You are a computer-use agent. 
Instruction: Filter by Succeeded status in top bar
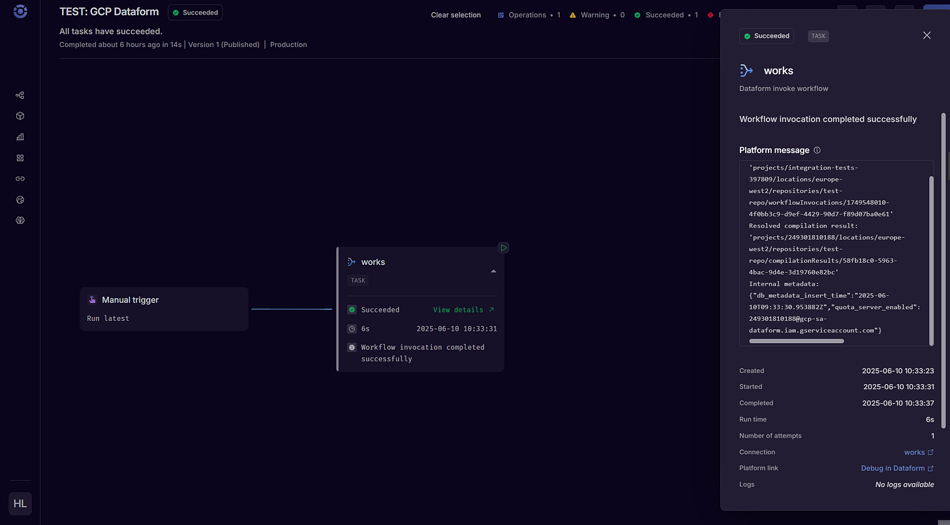[666, 15]
